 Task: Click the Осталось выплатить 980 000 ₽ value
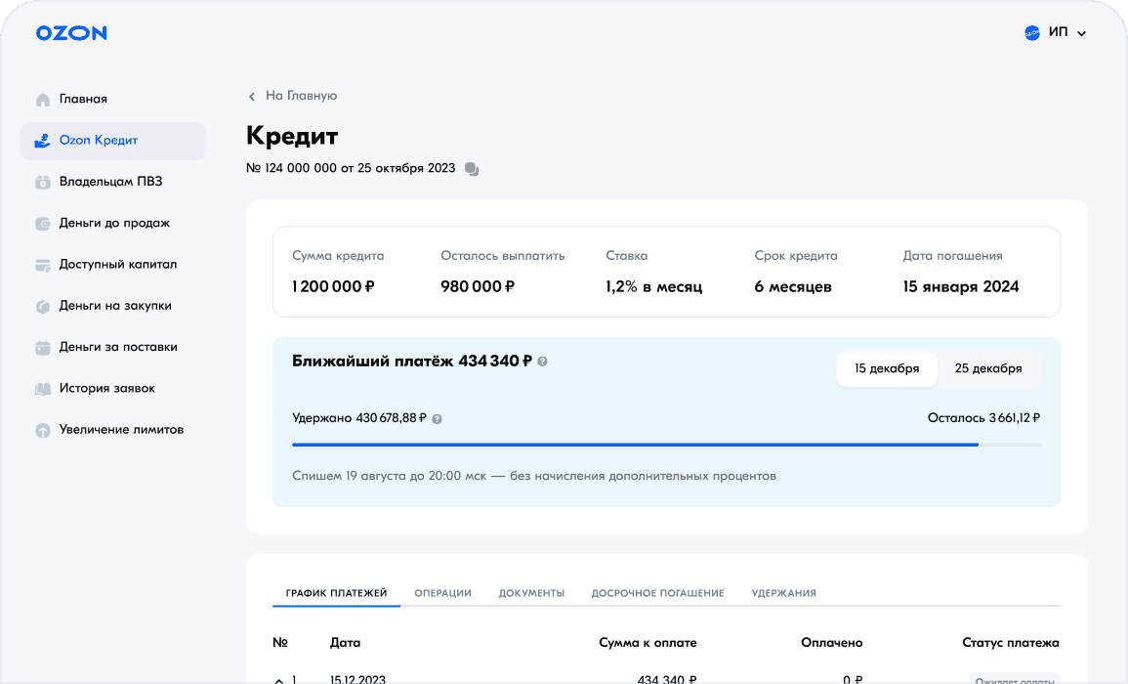coord(478,286)
